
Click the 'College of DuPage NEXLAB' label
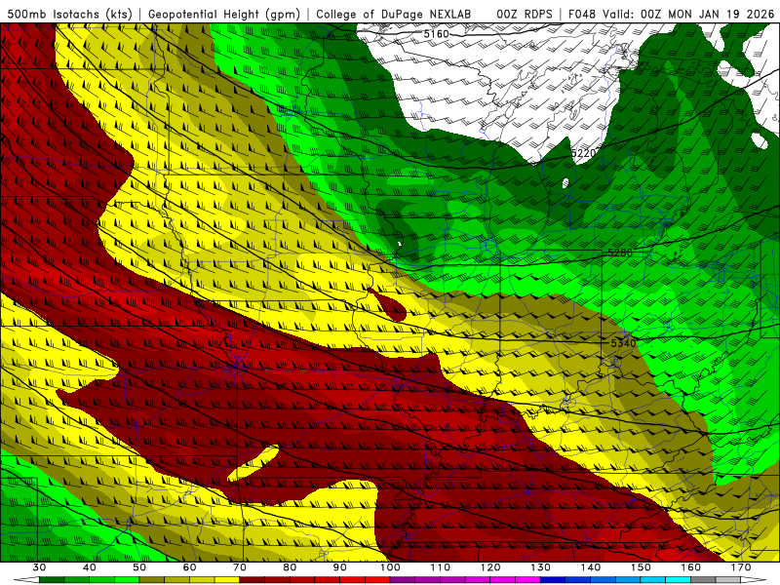[x=394, y=15]
